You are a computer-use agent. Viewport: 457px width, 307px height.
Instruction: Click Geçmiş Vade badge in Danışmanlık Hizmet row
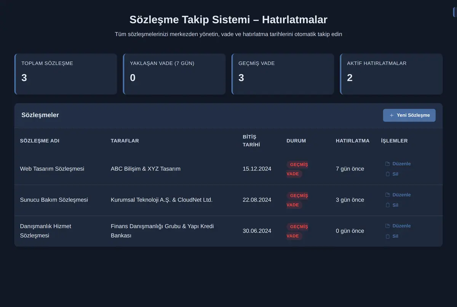[x=297, y=231]
